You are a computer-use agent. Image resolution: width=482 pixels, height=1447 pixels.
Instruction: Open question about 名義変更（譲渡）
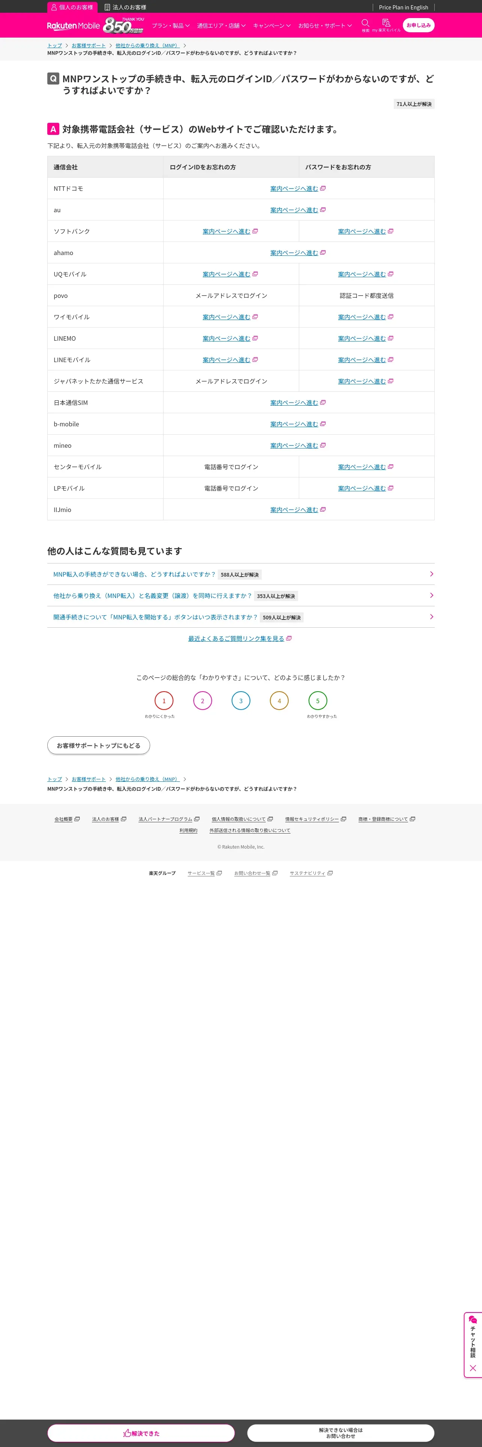click(x=241, y=595)
